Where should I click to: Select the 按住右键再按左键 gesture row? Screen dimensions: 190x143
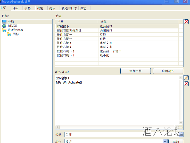tap(69, 31)
